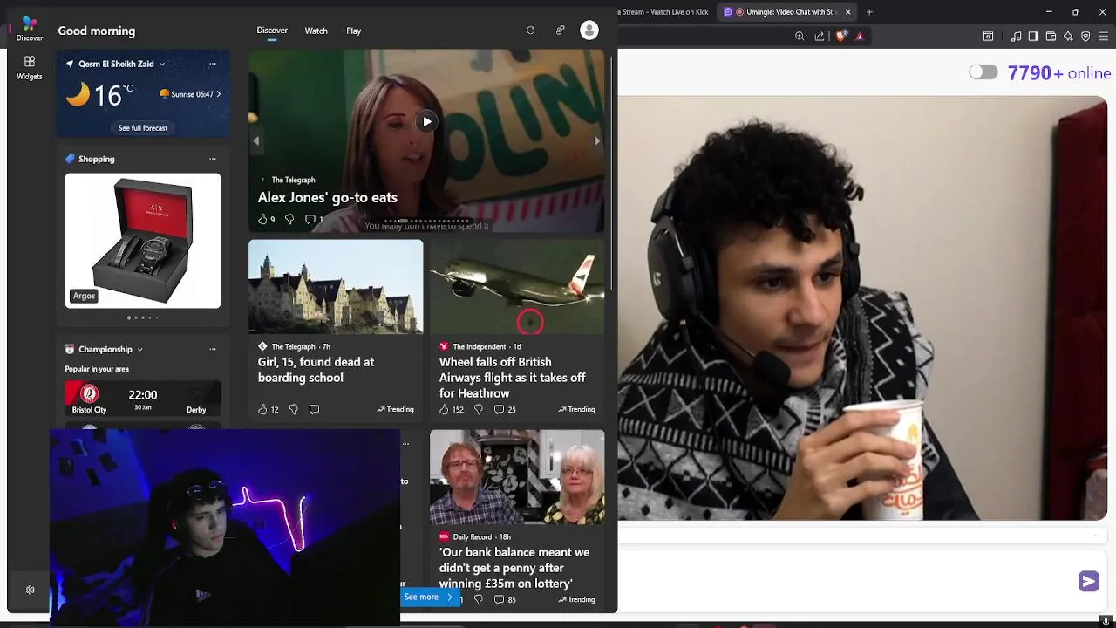Play the Alex Jones' go-to eats video
This screenshot has height=628, width=1116.
pyautogui.click(x=426, y=121)
